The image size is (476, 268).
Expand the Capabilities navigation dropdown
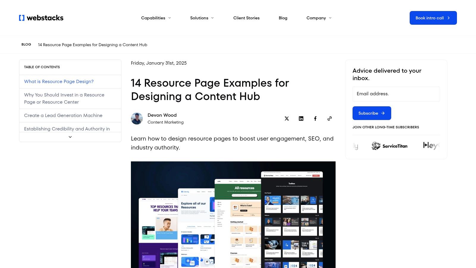(x=156, y=18)
